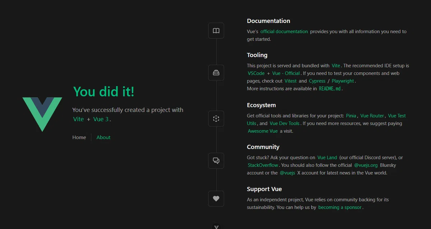Open the official documentation link

pyautogui.click(x=284, y=32)
